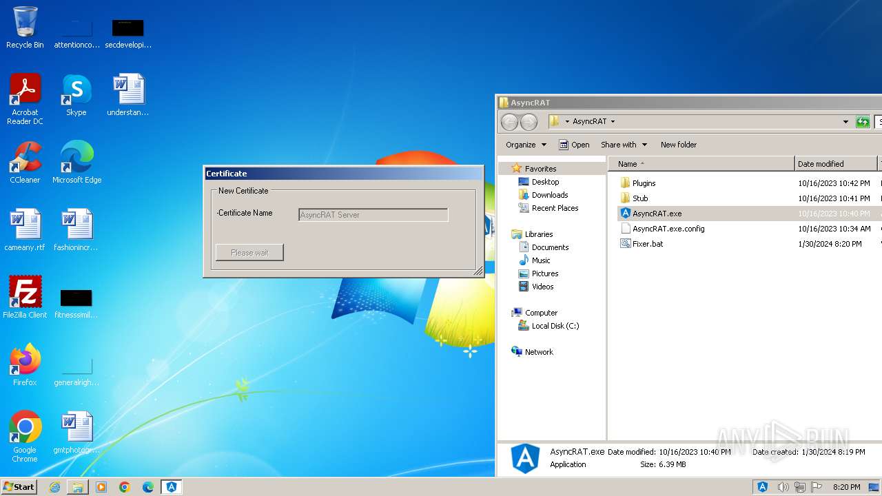
Task: Select Libraries in navigation pane
Action: point(532,234)
